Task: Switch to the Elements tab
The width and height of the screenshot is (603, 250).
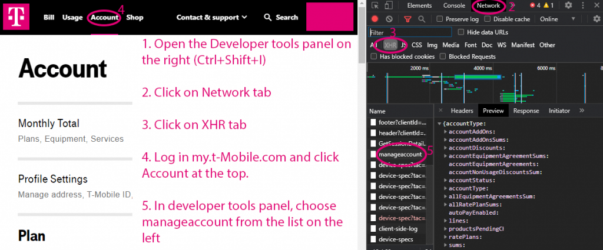Action: tap(419, 5)
